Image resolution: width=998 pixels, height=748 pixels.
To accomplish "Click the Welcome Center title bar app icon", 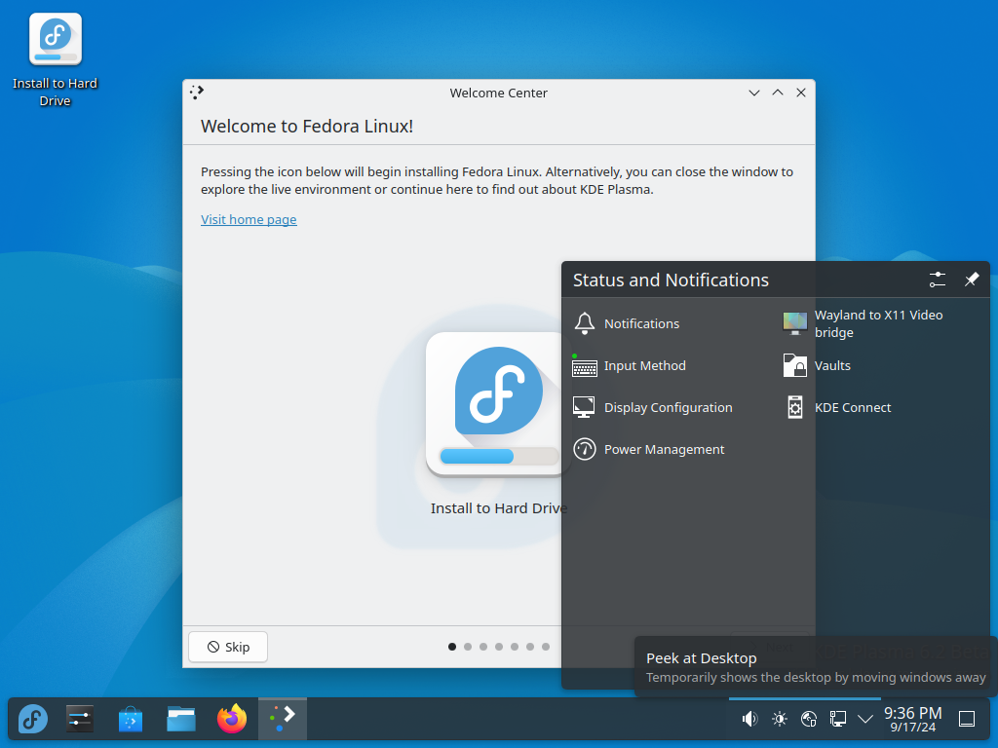I will tap(197, 93).
